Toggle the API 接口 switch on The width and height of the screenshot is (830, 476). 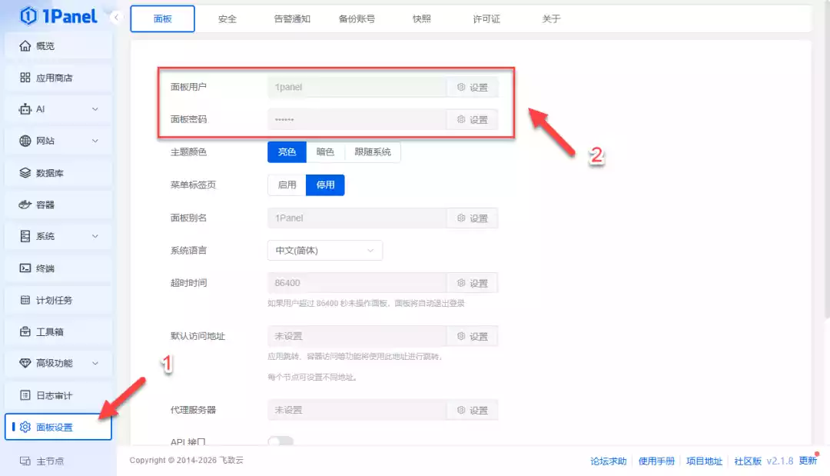[x=282, y=441]
